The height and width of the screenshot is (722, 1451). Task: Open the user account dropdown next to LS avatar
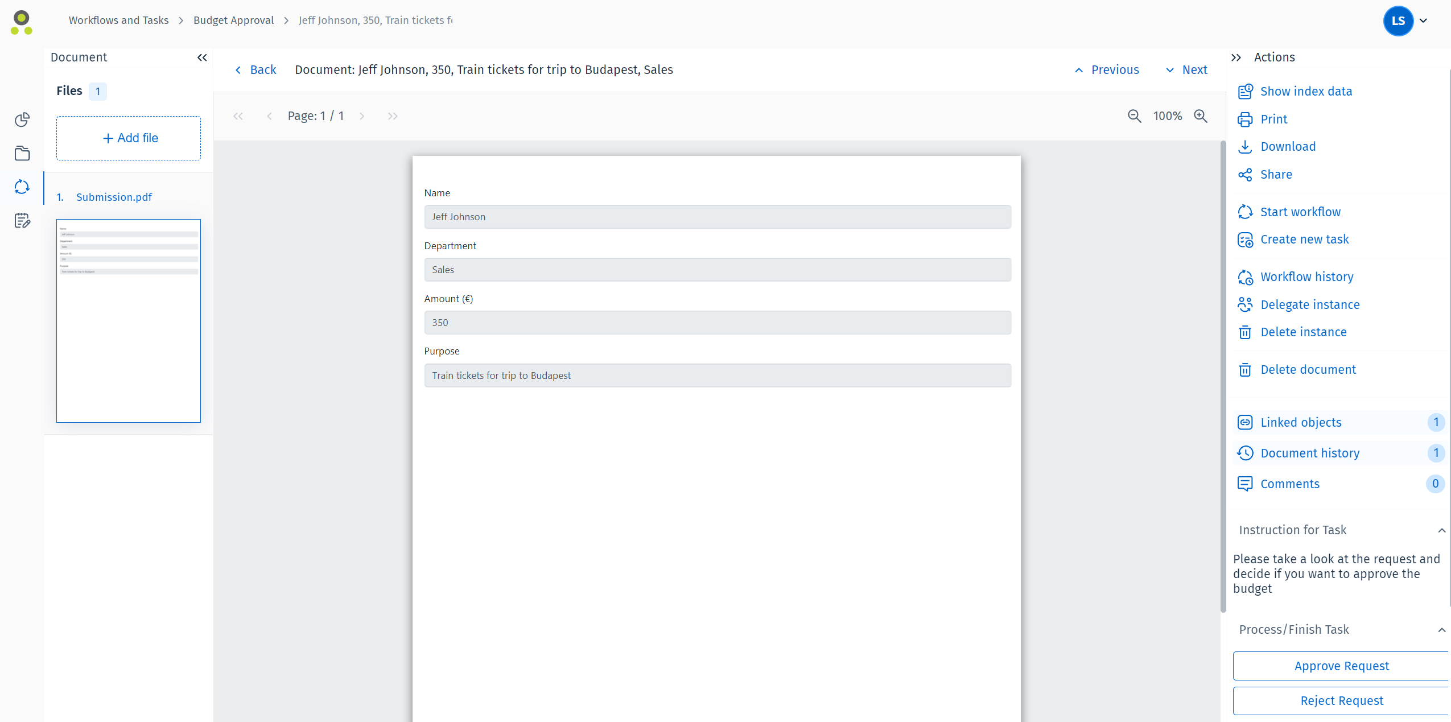point(1423,21)
